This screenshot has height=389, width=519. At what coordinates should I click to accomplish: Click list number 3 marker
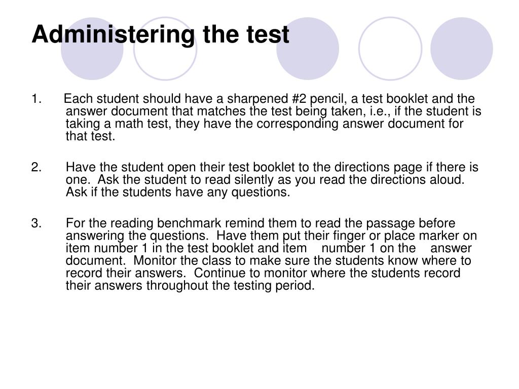(36, 223)
